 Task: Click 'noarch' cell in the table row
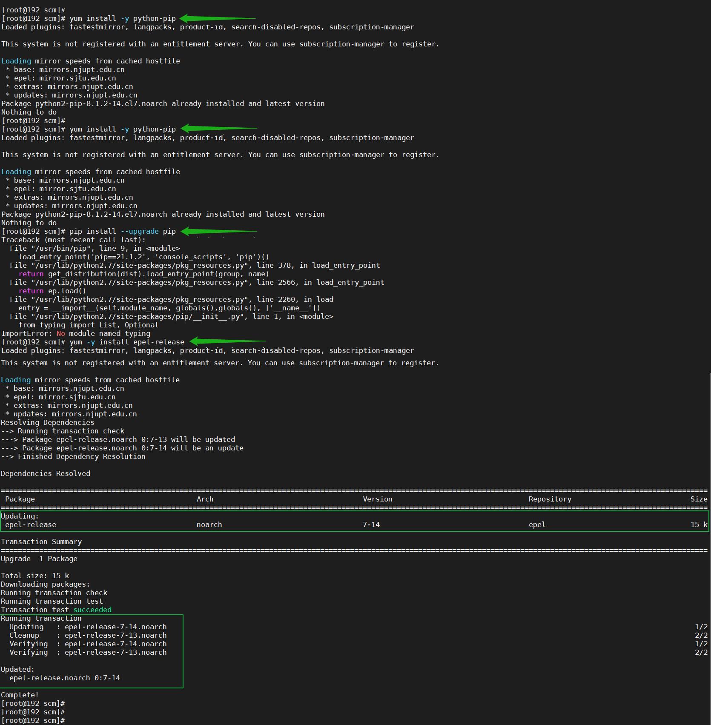pyautogui.click(x=209, y=524)
